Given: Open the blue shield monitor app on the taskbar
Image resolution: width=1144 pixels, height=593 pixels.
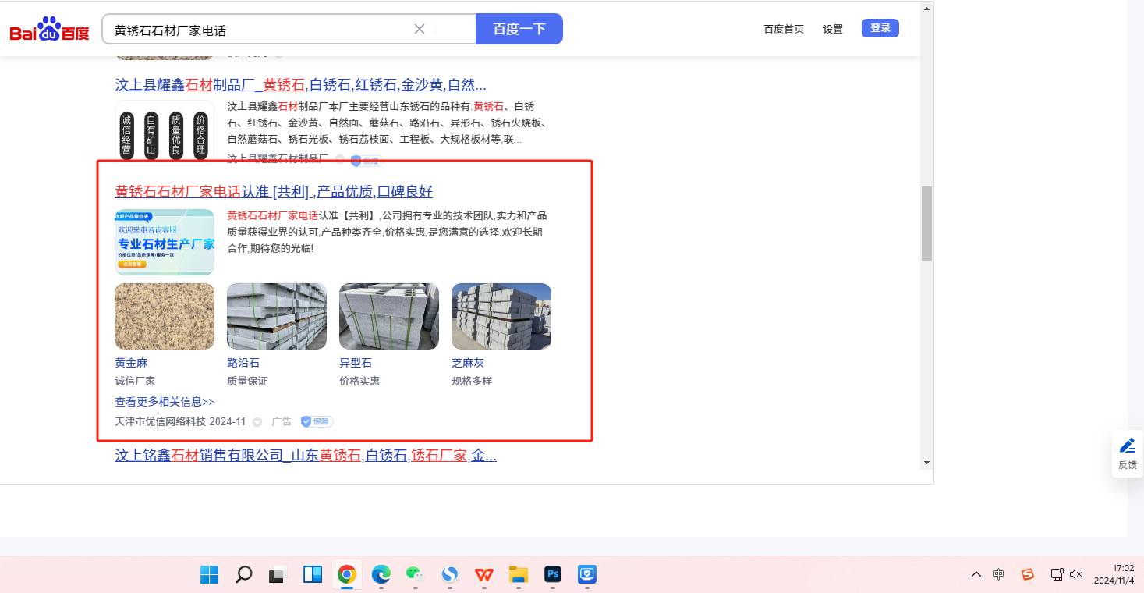Looking at the screenshot, I should click(587, 575).
